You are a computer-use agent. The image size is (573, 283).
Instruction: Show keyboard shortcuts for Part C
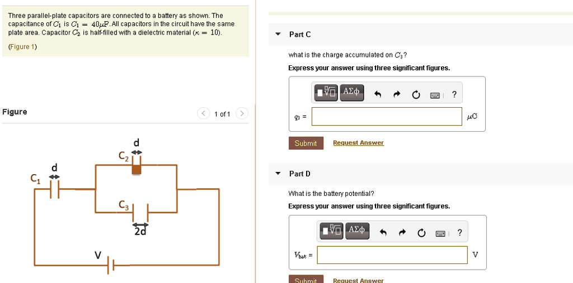pos(435,95)
